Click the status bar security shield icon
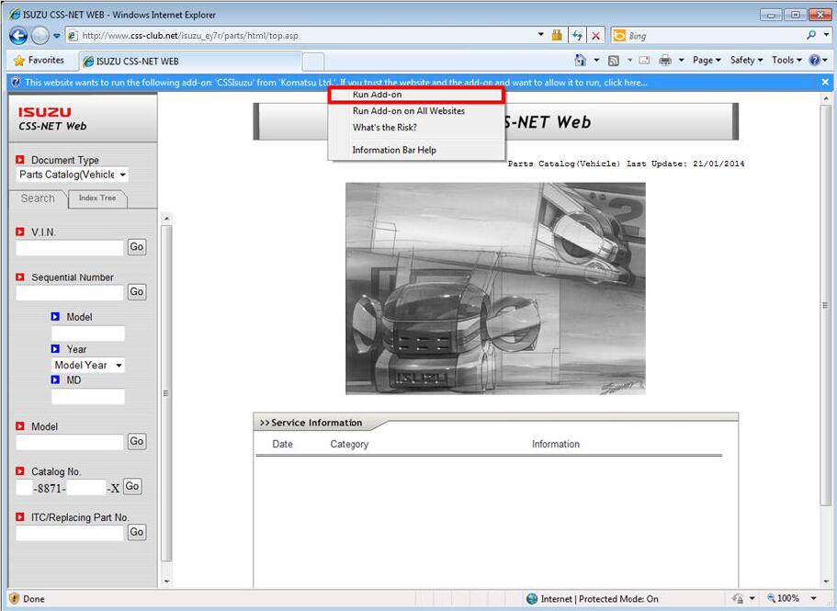837x611 pixels. 15,599
